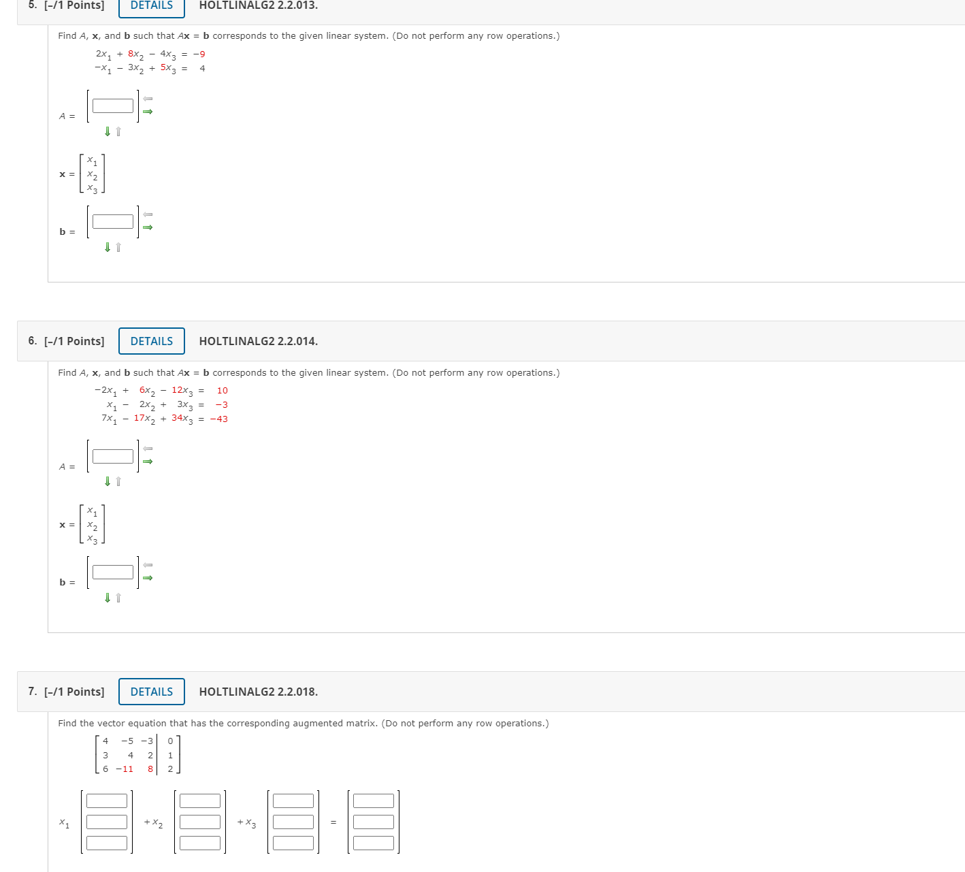The width and height of the screenshot is (965, 872).
Task: Click middle entry of x1 vector in question 7
Action: (107, 822)
